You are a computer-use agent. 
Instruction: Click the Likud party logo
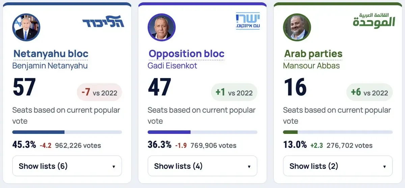tap(103, 23)
